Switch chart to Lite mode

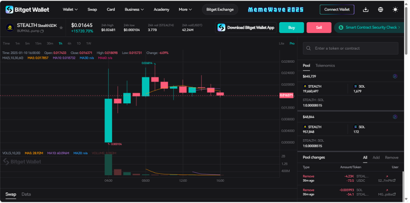(281, 43)
